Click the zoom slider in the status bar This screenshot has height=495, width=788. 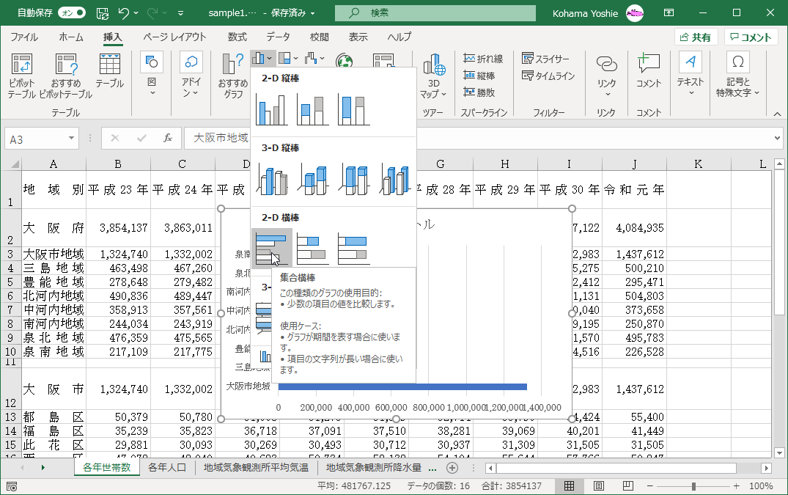(694, 486)
